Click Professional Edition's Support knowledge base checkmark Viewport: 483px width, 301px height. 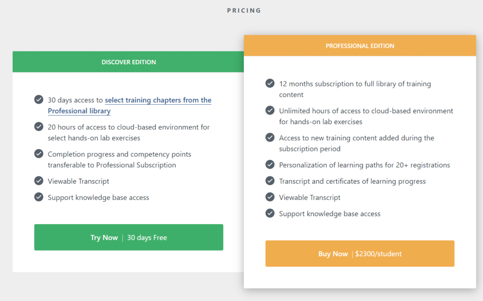[x=270, y=213]
